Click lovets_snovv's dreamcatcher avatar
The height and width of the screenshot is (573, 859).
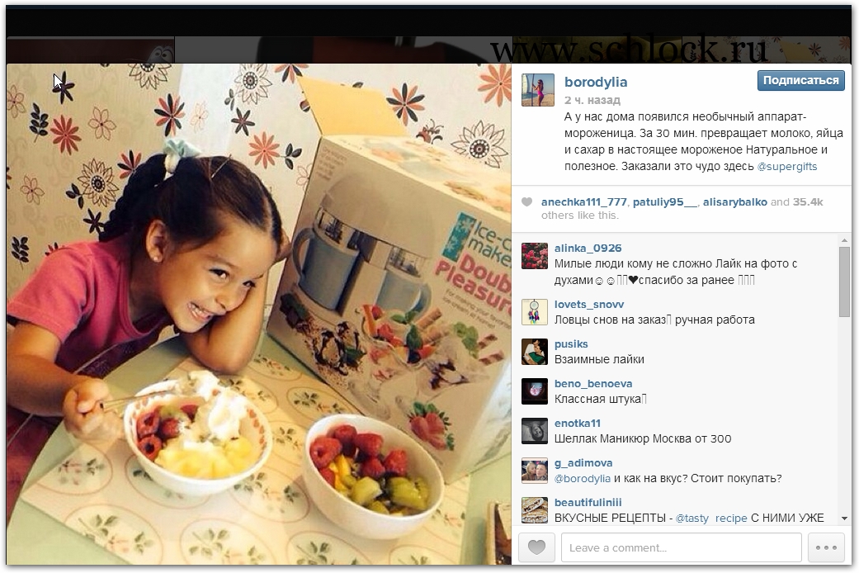[x=534, y=312]
